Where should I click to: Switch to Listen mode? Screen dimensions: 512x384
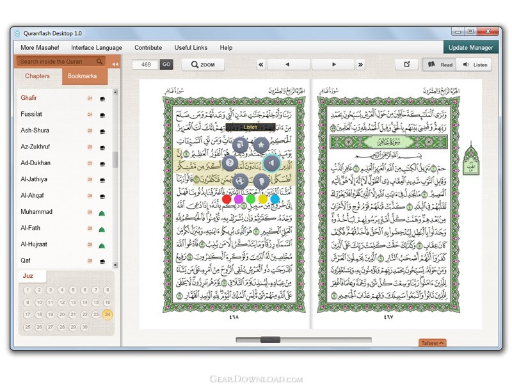point(475,65)
